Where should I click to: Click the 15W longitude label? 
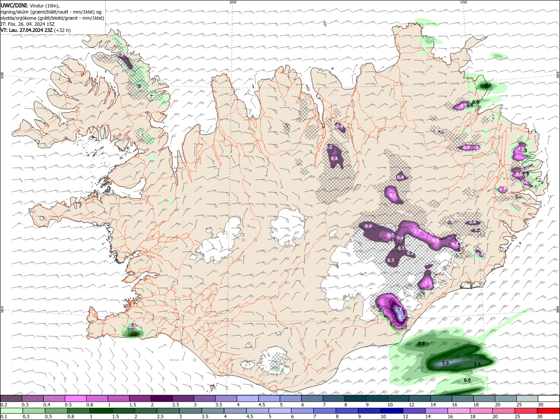tap(463, 2)
